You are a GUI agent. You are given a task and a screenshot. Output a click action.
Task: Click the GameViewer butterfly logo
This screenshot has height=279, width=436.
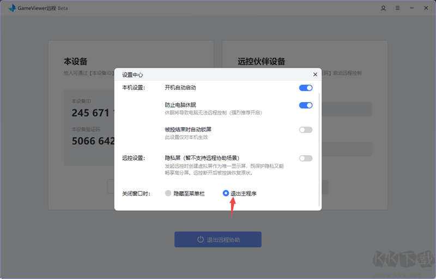tap(12, 8)
